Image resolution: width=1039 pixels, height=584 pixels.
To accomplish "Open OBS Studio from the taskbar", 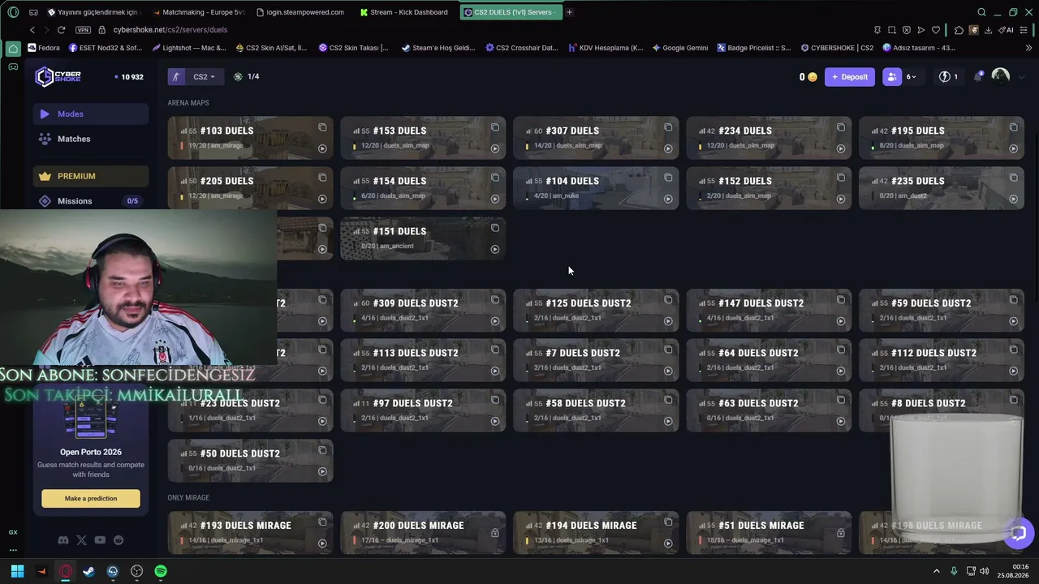I will 137,571.
